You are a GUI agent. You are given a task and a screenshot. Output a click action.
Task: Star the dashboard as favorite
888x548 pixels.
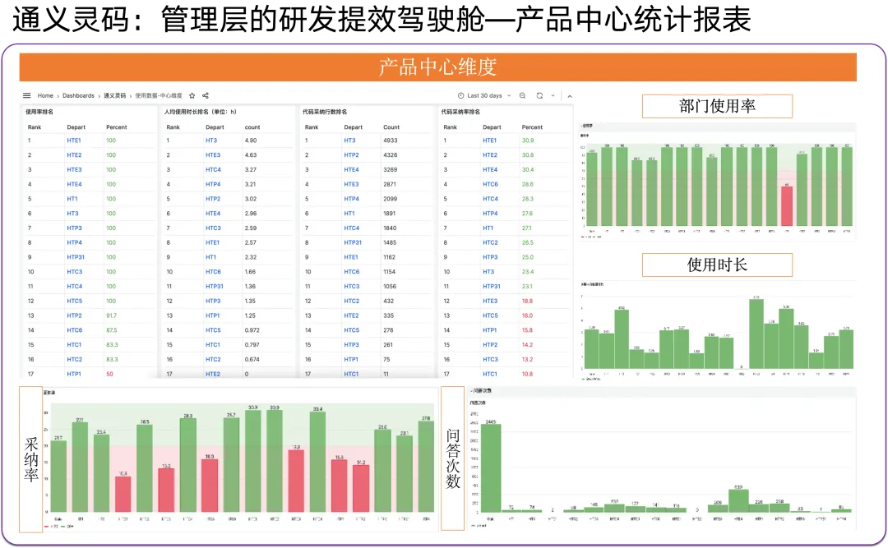point(192,95)
